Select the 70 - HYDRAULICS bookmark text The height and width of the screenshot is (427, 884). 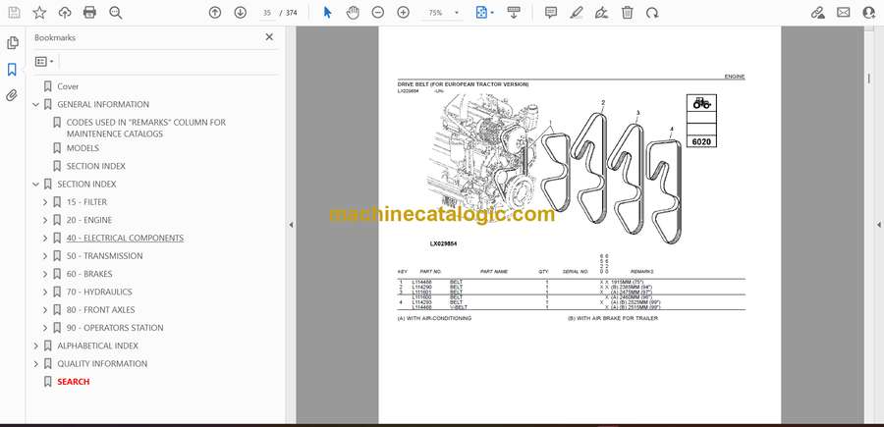point(99,292)
